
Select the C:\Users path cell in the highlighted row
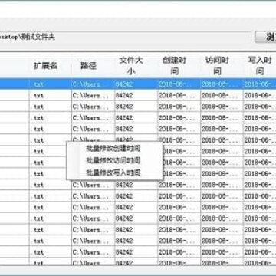(x=93, y=84)
